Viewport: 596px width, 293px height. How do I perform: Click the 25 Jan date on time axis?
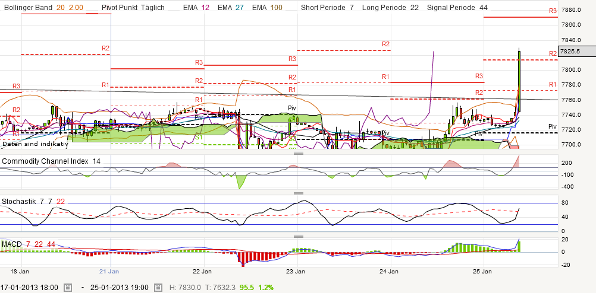pos(482,272)
